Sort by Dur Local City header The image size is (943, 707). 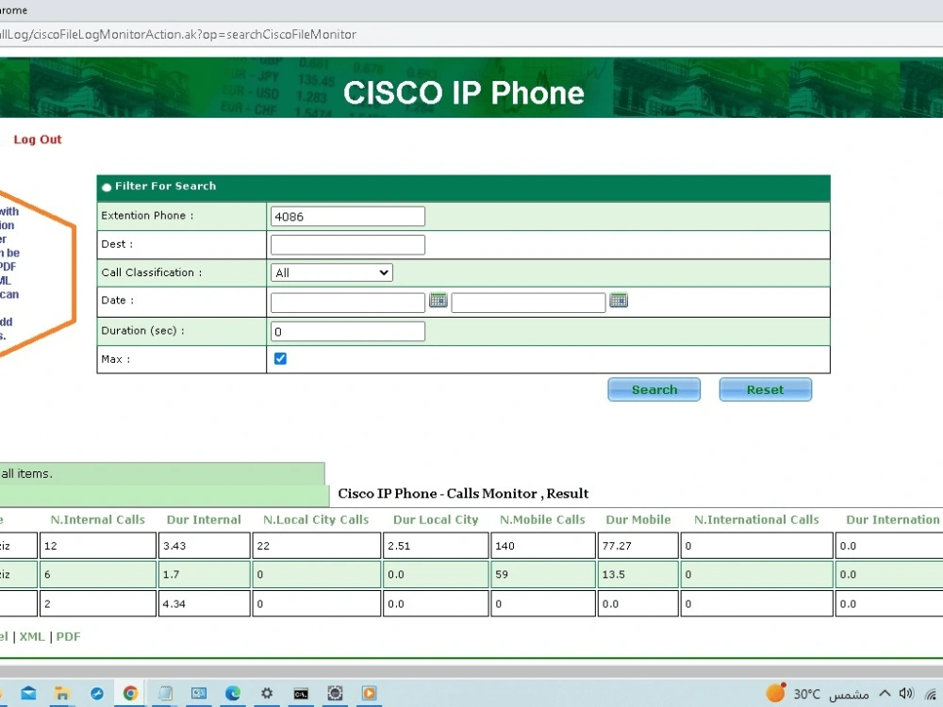(x=436, y=520)
